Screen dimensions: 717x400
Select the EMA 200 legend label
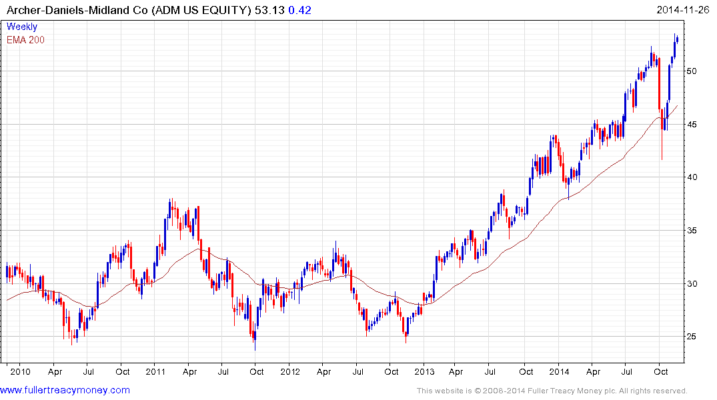(x=26, y=40)
